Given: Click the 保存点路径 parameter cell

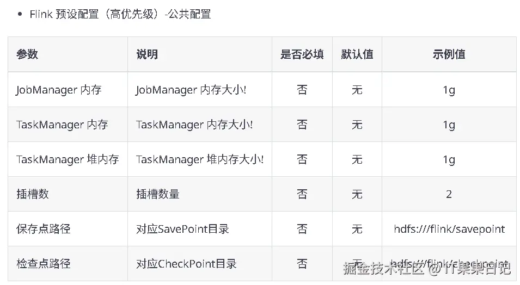Looking at the screenshot, I should point(44,229).
